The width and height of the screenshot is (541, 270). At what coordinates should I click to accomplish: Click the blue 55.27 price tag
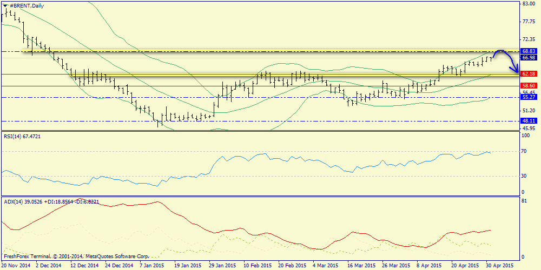click(x=528, y=97)
